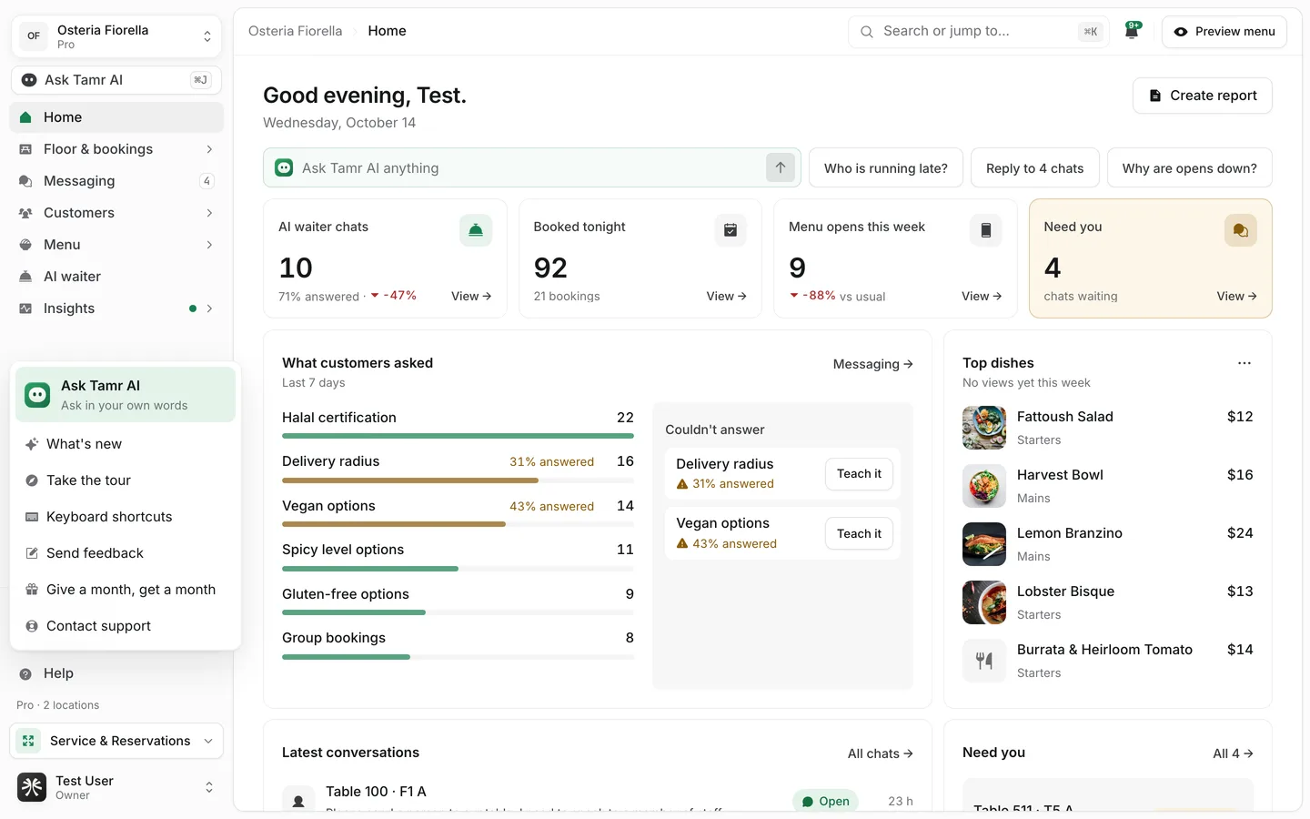
Task: Open the Osteria Fiorella workspace switcher
Action: pyautogui.click(x=116, y=36)
